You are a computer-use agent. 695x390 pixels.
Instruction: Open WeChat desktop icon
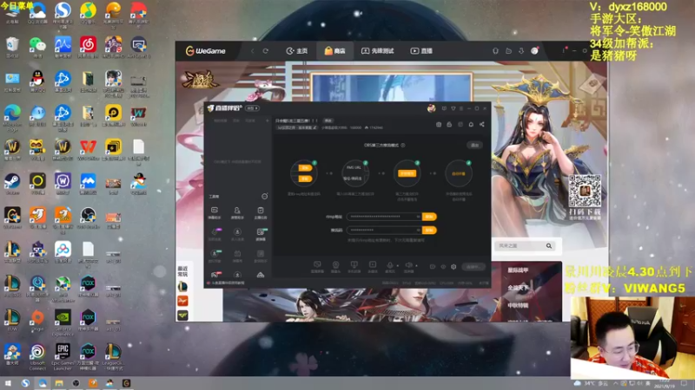coord(37,48)
